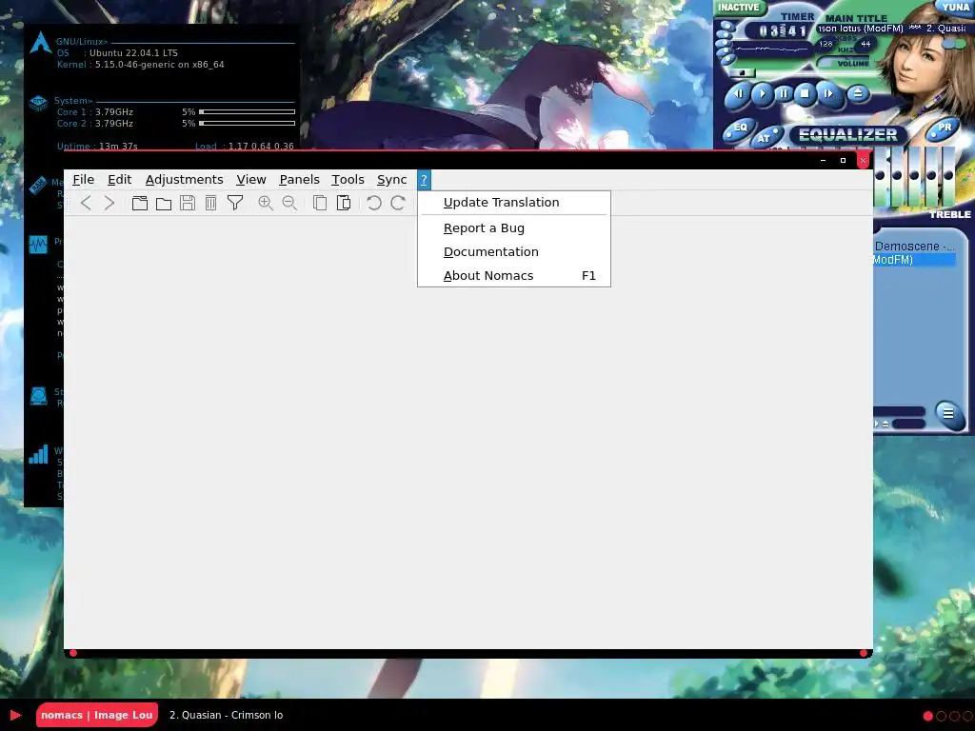Toggle the AT auto equalizer button
Viewport: 975px width, 731px height.
pyautogui.click(x=765, y=138)
